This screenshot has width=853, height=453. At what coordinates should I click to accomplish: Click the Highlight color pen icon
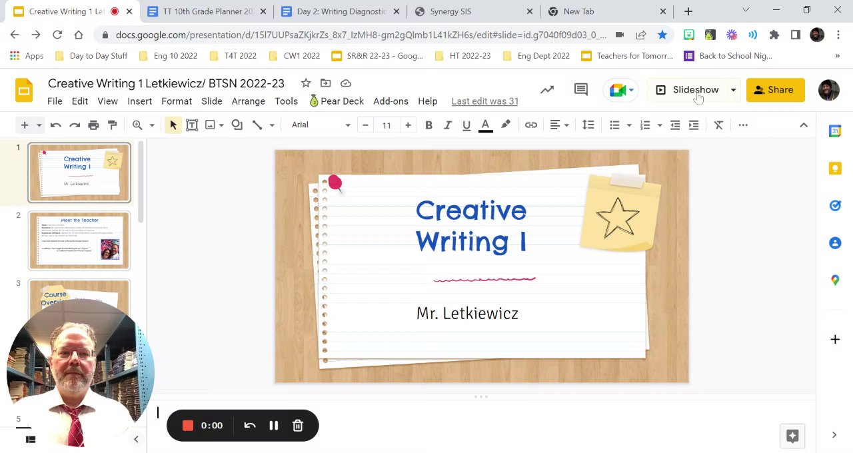pyautogui.click(x=506, y=125)
